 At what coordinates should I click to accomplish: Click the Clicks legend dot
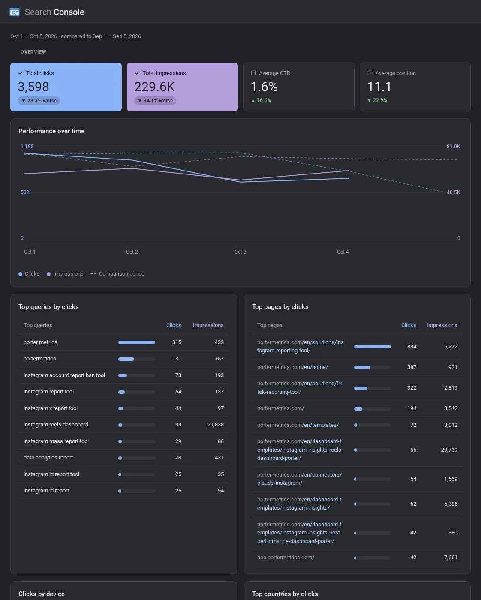pyautogui.click(x=20, y=274)
